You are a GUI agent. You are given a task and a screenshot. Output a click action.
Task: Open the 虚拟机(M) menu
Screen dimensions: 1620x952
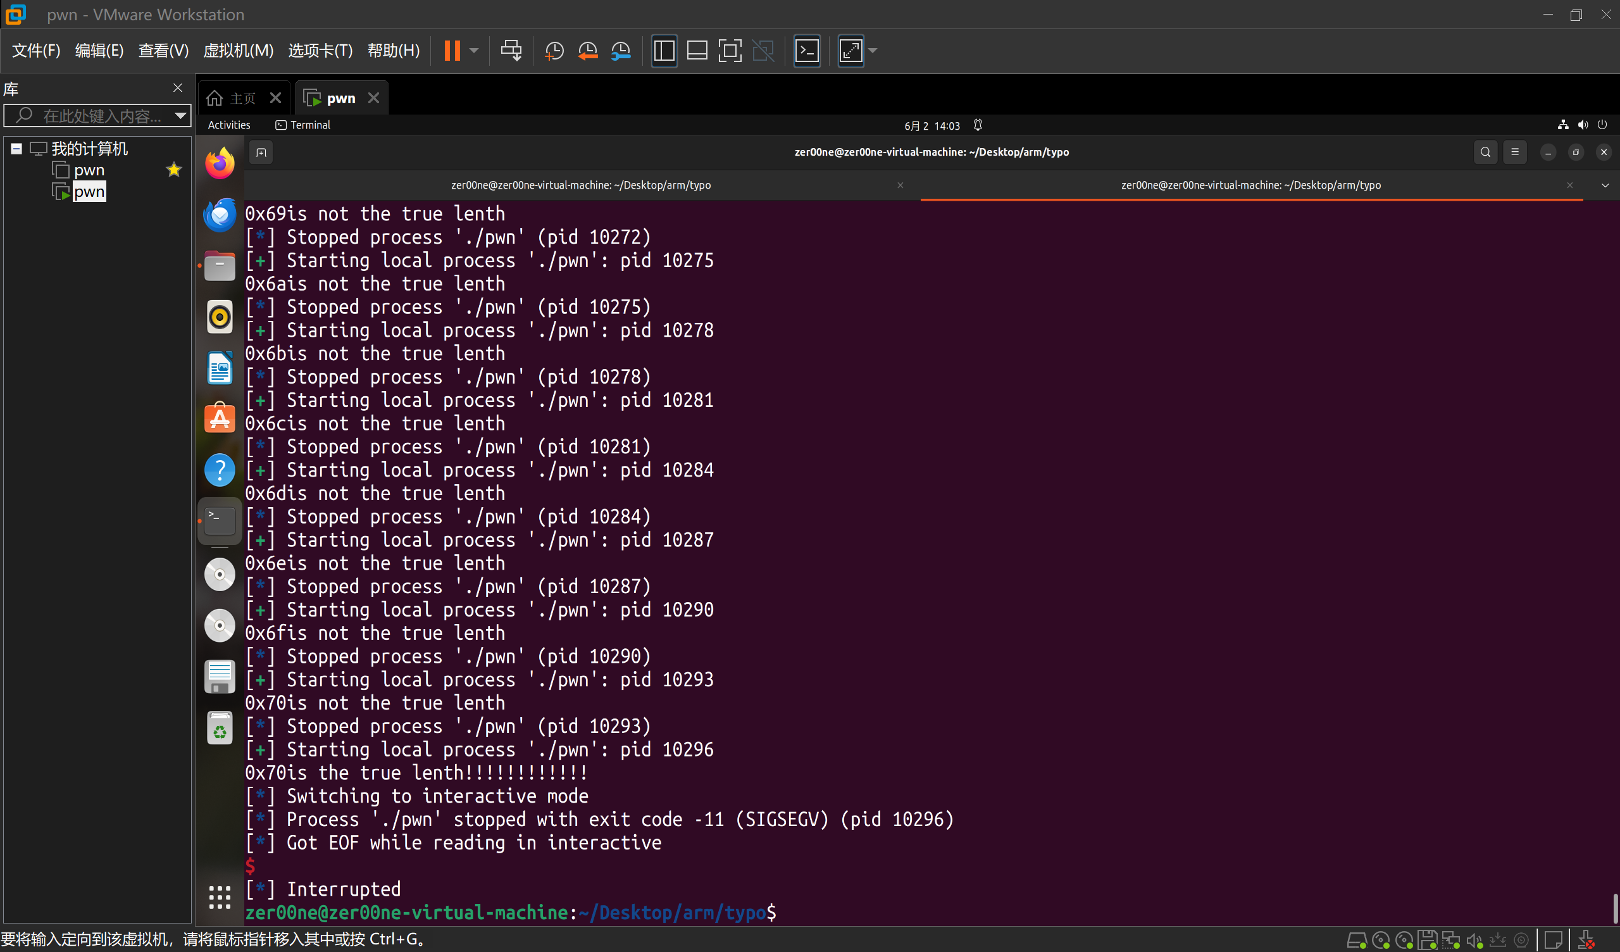(238, 50)
